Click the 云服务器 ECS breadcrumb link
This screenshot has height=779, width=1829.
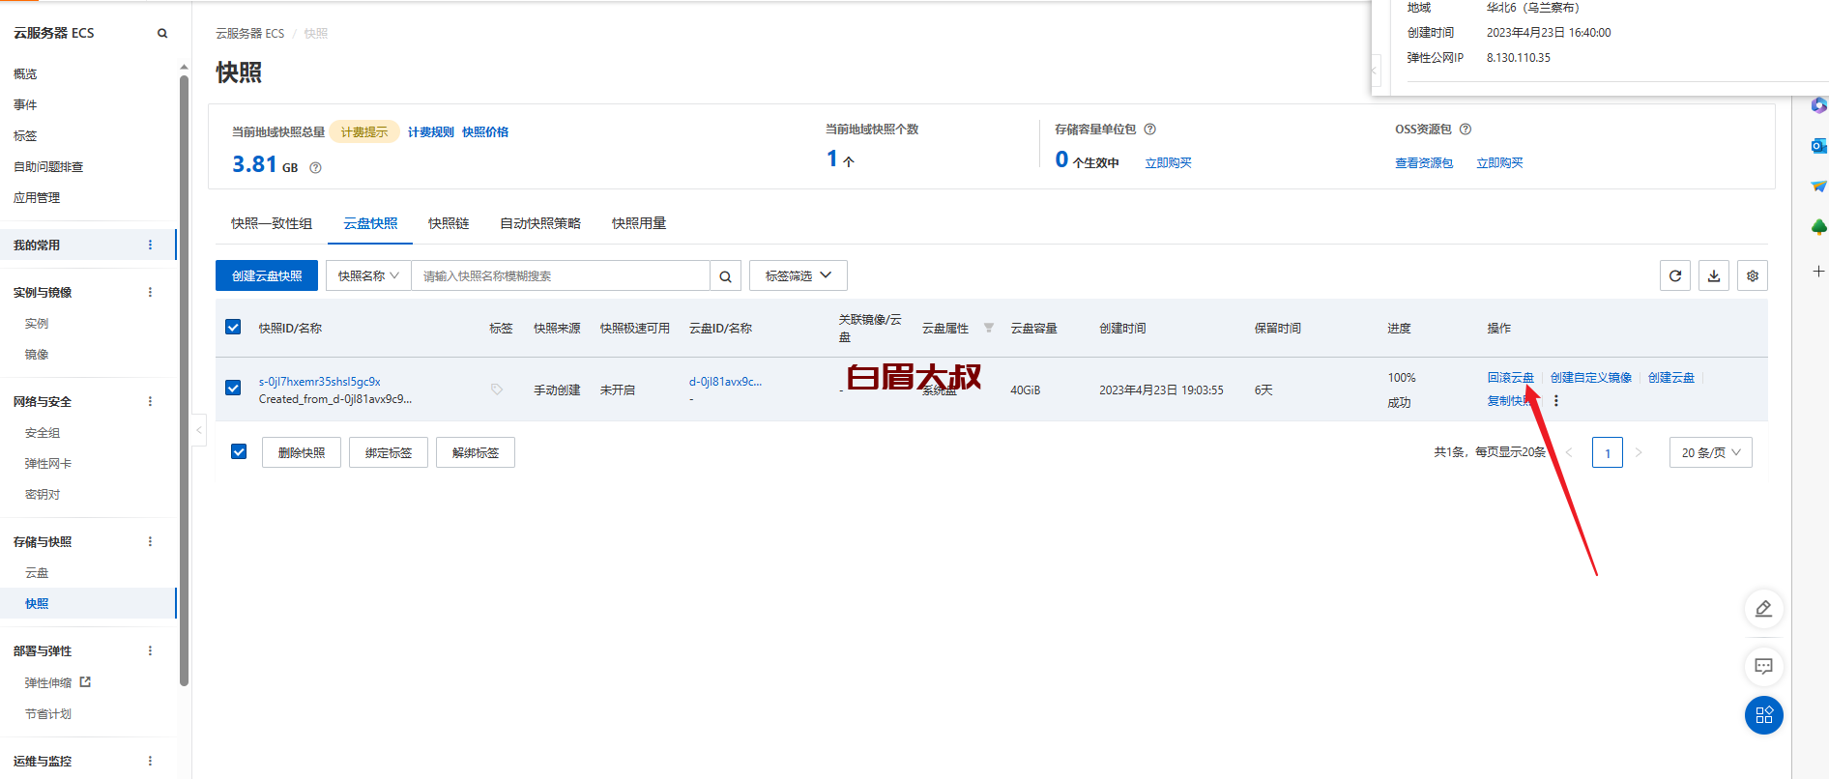pos(249,34)
